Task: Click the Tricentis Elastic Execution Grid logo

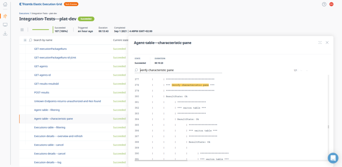Action: (40, 4)
